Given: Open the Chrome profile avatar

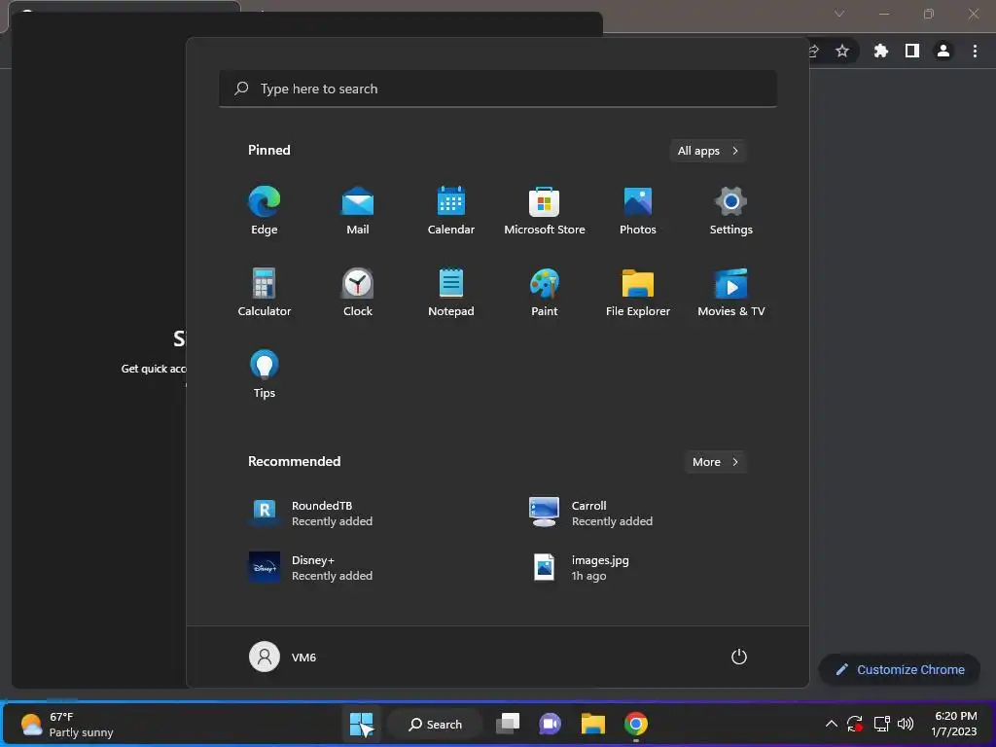Looking at the screenshot, I should click(x=943, y=51).
